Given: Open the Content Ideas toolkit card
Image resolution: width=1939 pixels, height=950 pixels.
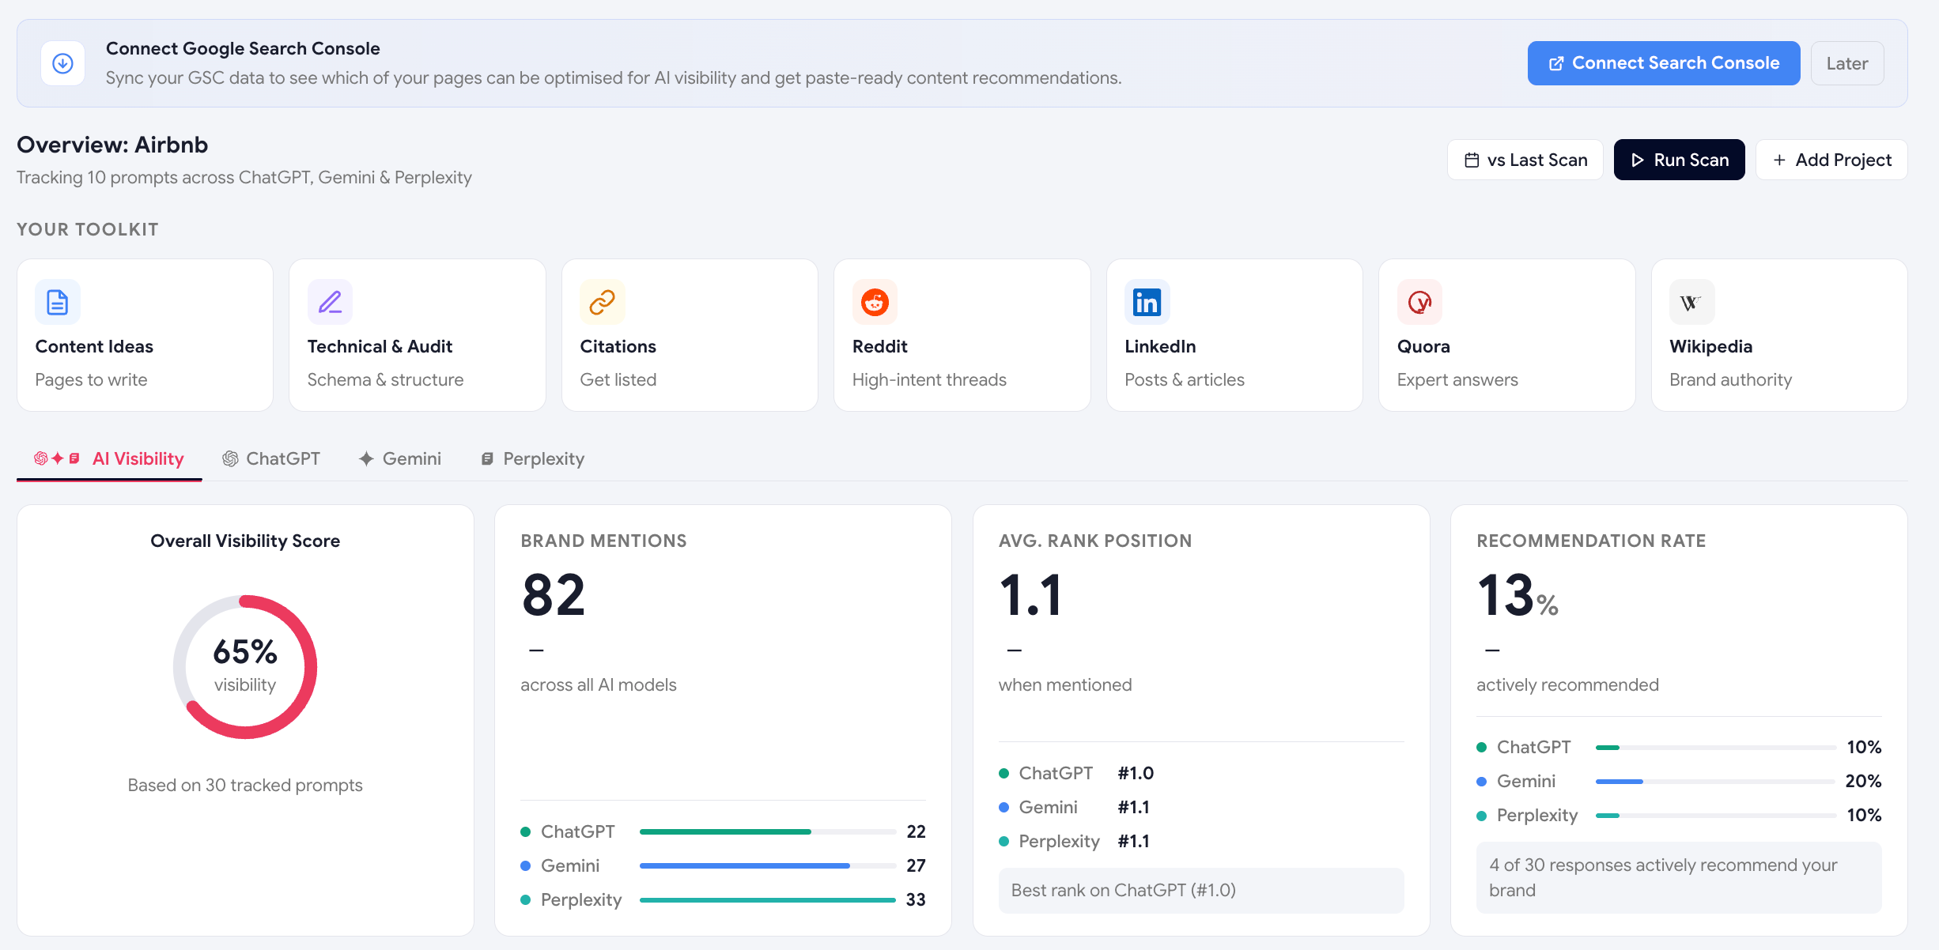Looking at the screenshot, I should coord(145,335).
